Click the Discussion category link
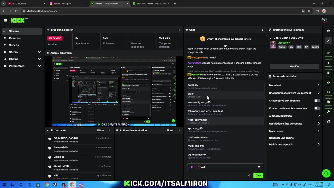The width and height of the screenshot is (334, 188). click(x=284, y=43)
